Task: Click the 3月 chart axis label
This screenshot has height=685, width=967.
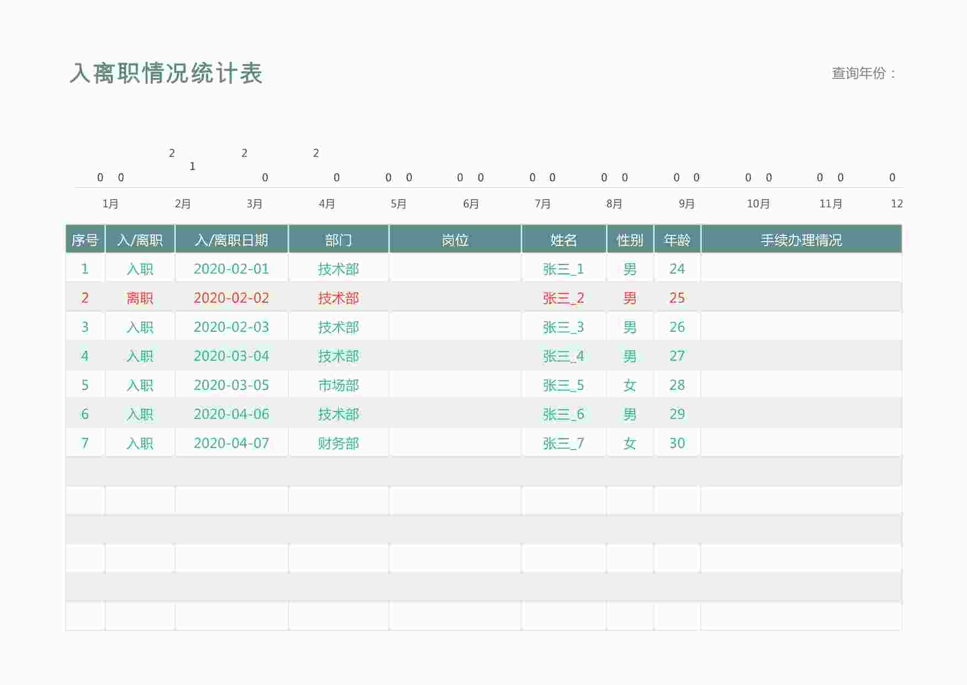Action: coord(254,204)
